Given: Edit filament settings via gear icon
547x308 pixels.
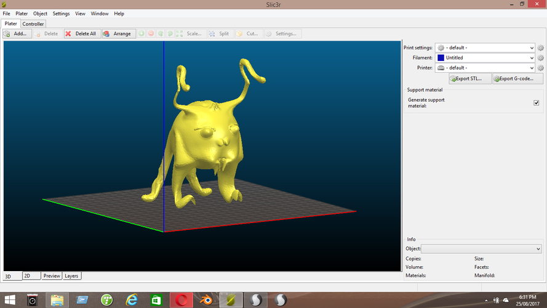Looking at the screenshot, I should click(x=540, y=58).
